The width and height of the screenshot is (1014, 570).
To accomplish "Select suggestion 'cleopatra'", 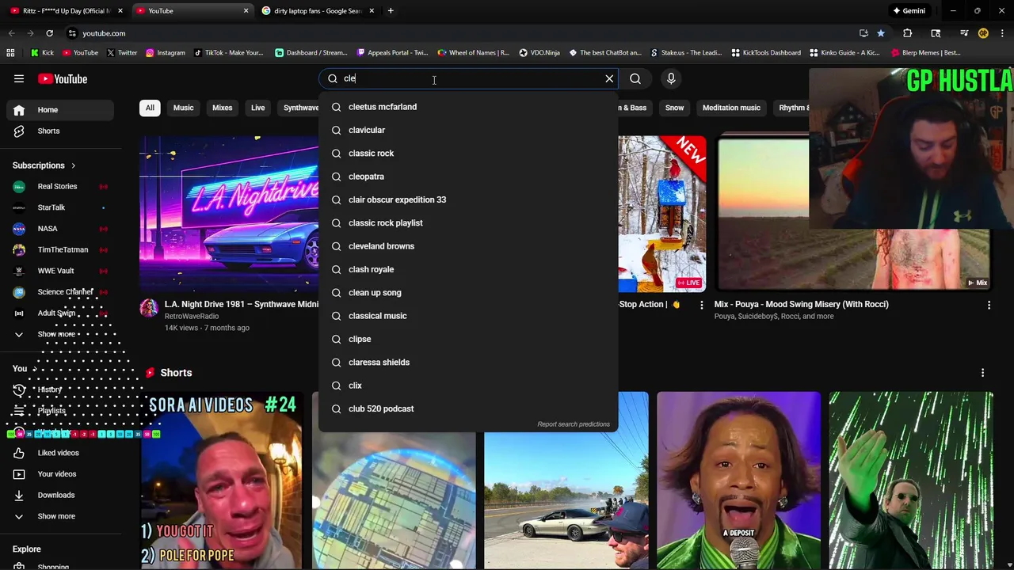I will tap(468, 177).
